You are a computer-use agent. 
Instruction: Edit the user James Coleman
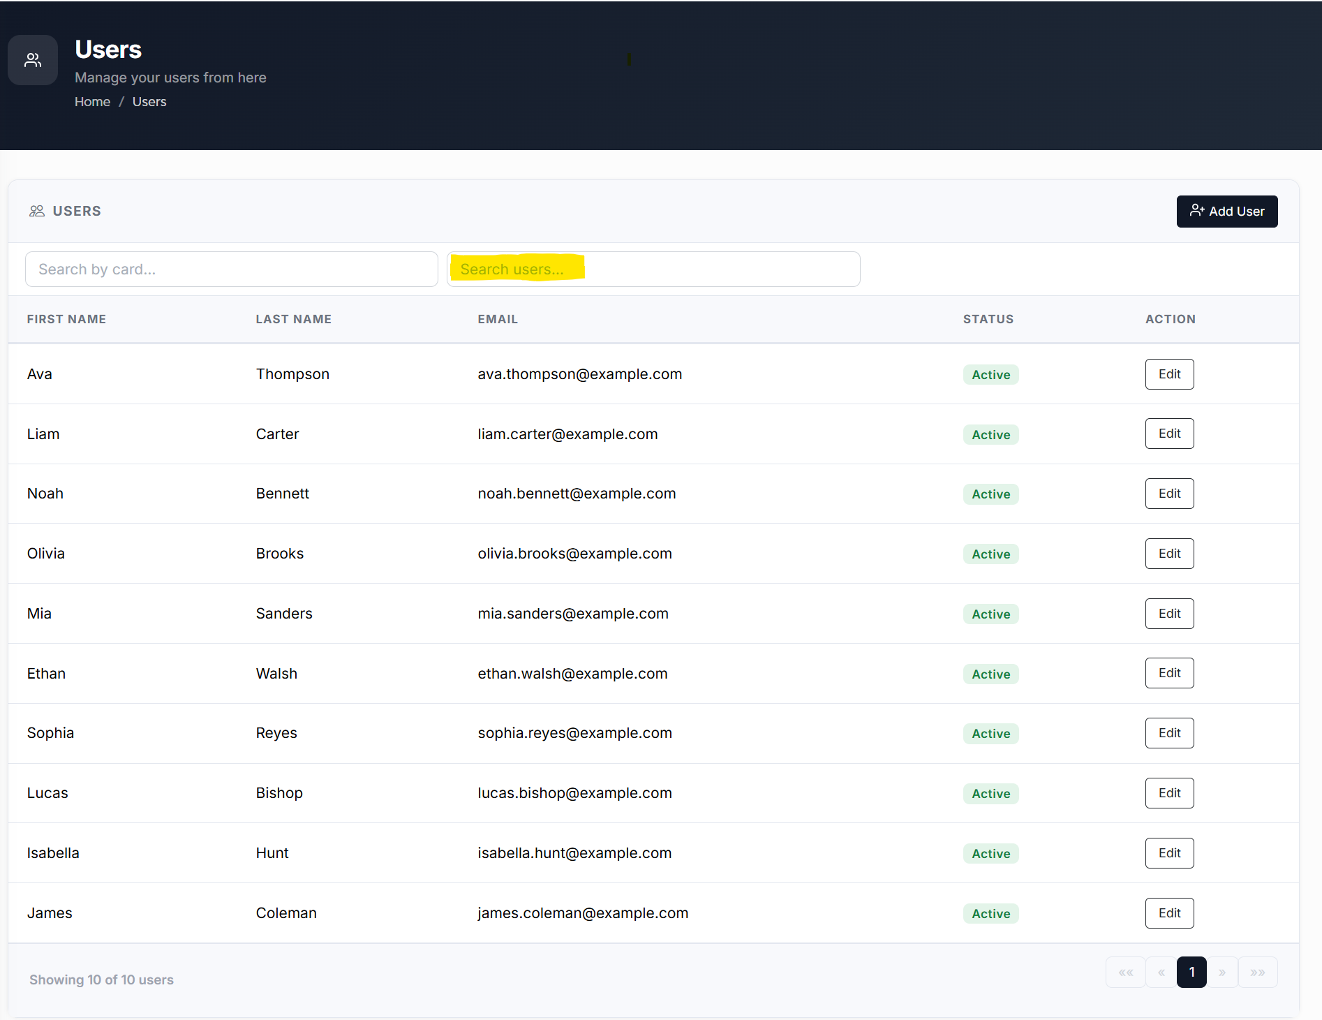pyautogui.click(x=1170, y=913)
